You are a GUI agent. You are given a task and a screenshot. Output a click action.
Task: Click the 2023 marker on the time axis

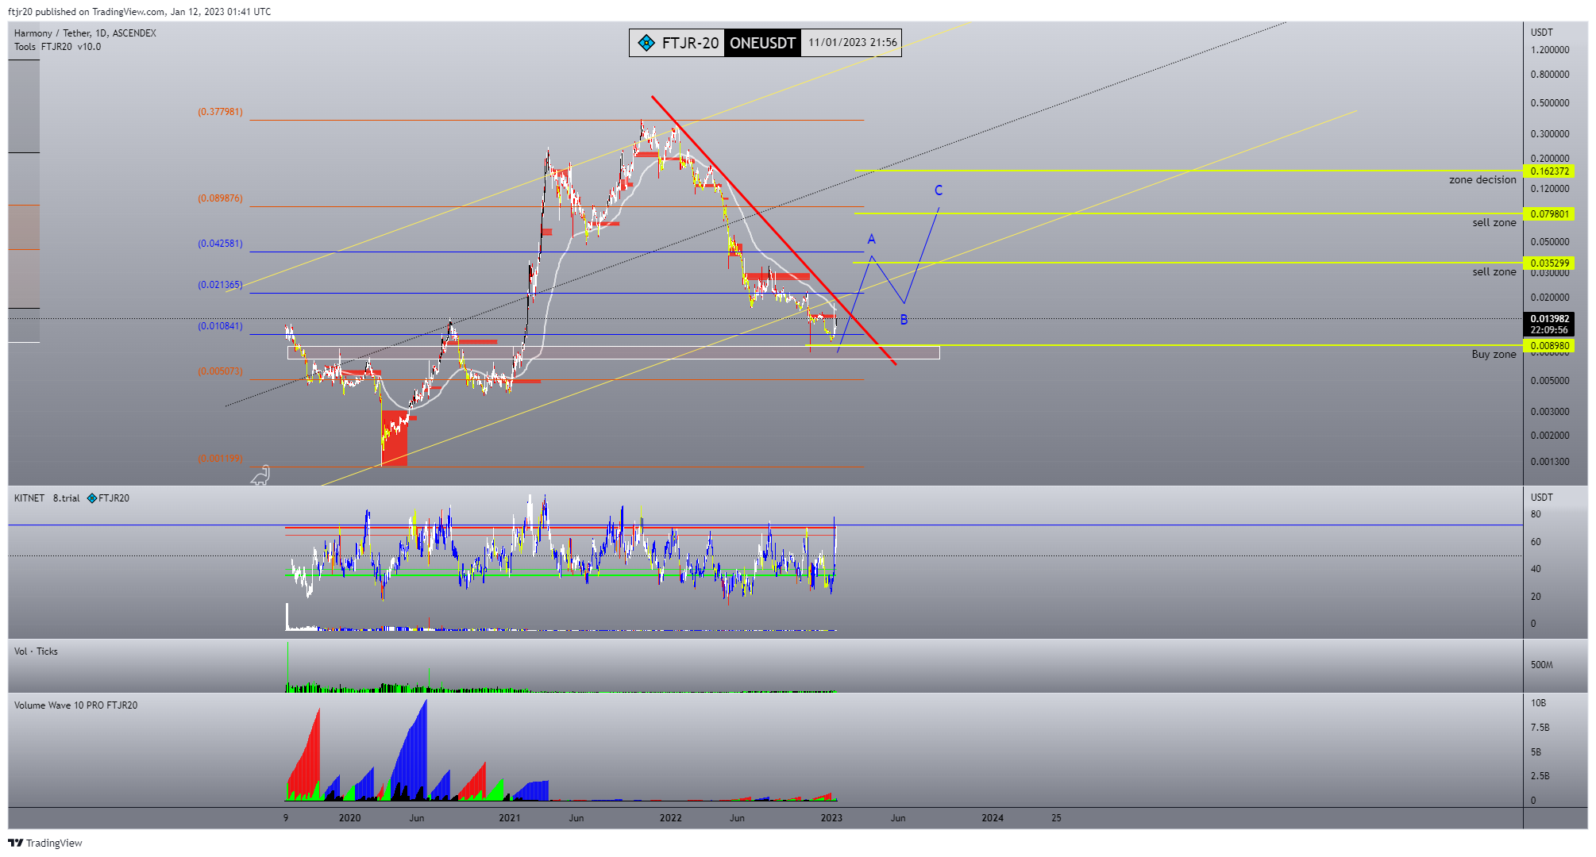click(x=831, y=818)
